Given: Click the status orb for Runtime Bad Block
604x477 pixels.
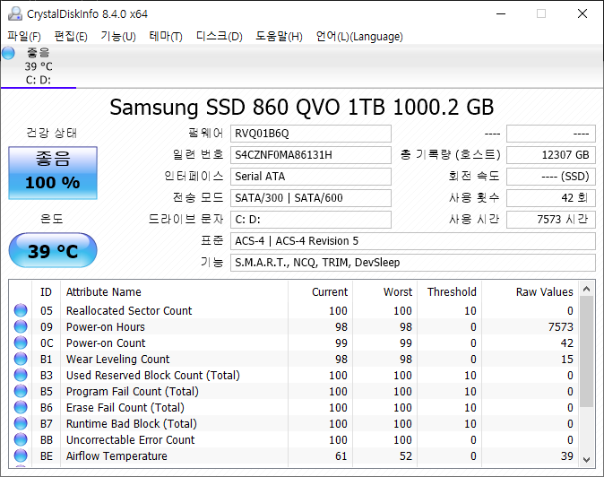Looking at the screenshot, I should [x=21, y=424].
